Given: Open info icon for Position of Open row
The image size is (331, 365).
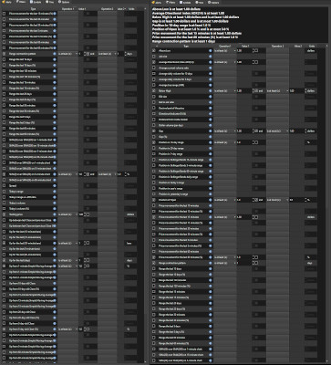Looking at the screenshot, I should point(211,200).
